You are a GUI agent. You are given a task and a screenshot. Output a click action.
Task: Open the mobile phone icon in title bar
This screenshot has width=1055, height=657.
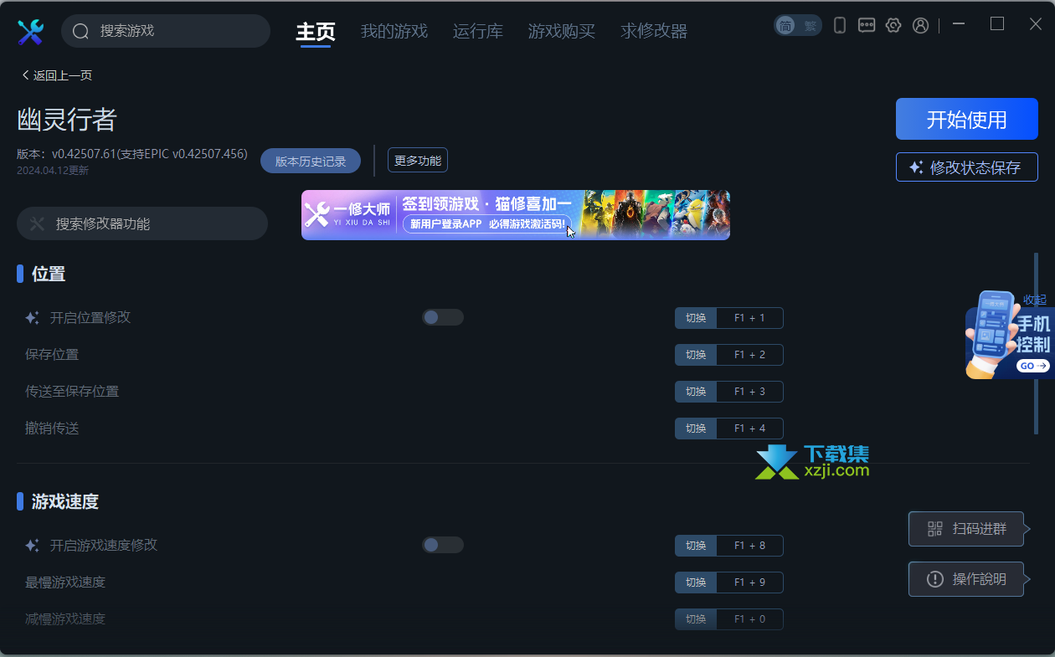pos(840,25)
